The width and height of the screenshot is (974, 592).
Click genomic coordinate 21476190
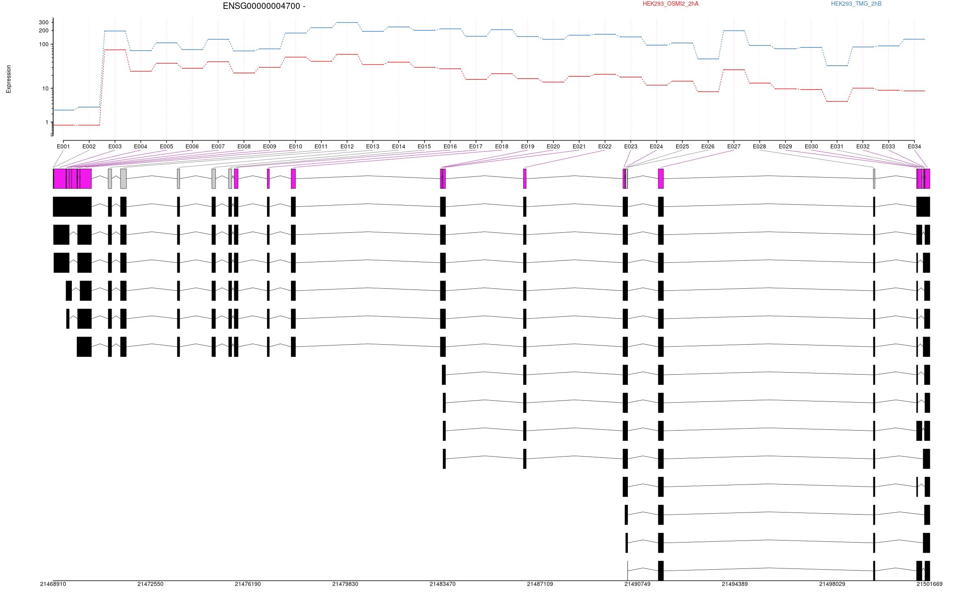[248, 584]
